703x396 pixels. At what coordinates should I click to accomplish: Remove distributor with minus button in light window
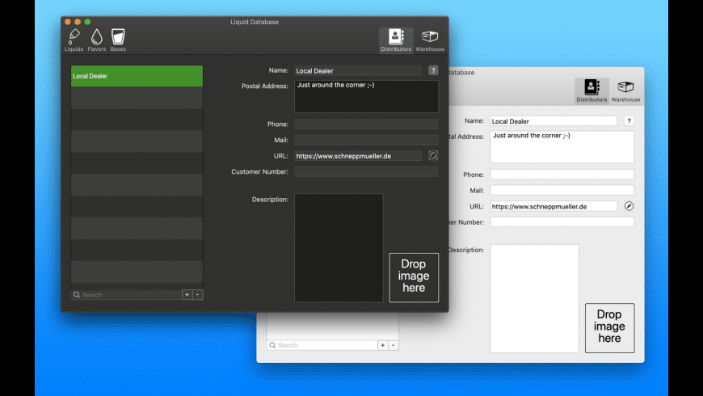(394, 345)
